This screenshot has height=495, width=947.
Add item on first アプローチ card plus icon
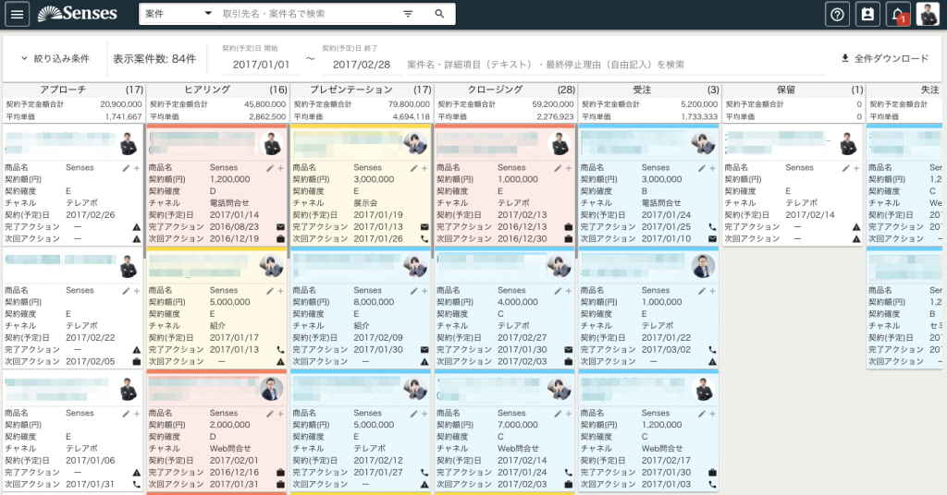pyautogui.click(x=137, y=168)
